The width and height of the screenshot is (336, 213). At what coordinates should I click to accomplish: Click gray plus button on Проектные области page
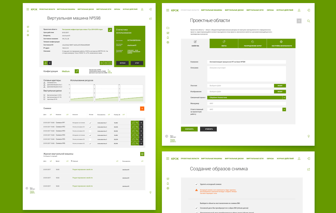tap(299, 21)
